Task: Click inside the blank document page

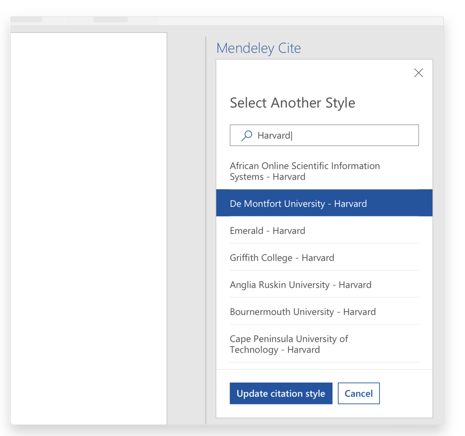Action: (x=88, y=224)
